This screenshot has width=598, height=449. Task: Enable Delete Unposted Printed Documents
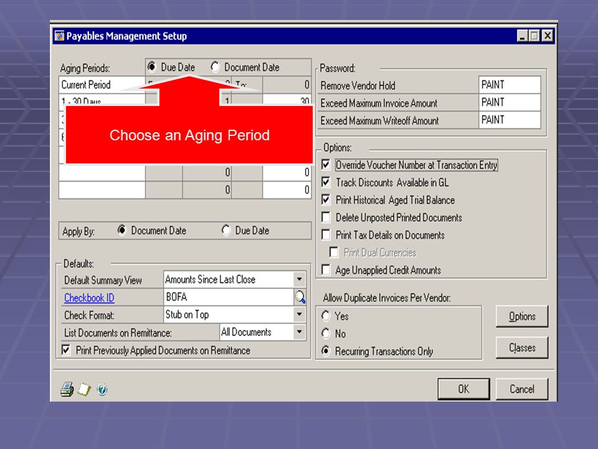[326, 217]
